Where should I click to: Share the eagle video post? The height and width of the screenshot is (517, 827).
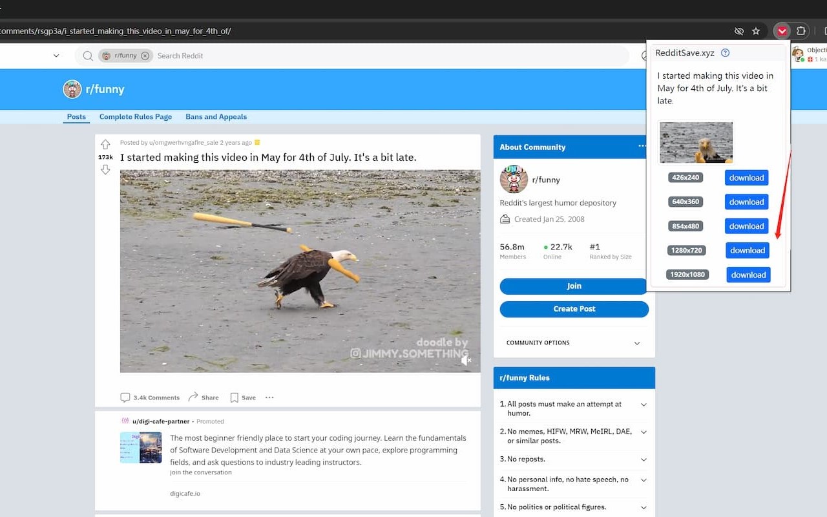pos(204,397)
